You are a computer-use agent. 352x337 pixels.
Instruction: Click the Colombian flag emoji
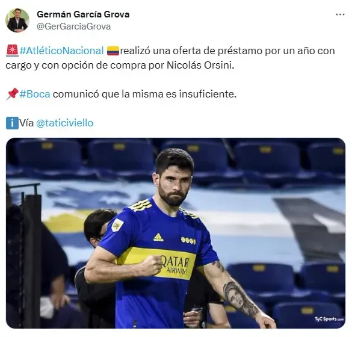coord(113,51)
